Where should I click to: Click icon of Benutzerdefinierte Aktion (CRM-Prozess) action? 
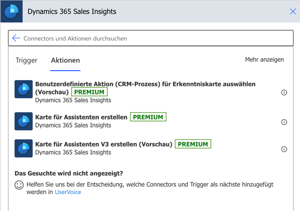(24, 89)
